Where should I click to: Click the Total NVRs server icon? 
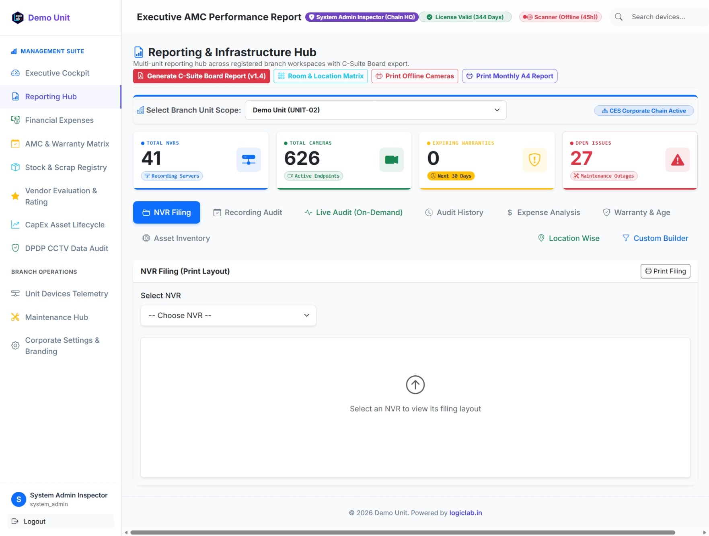click(x=249, y=160)
